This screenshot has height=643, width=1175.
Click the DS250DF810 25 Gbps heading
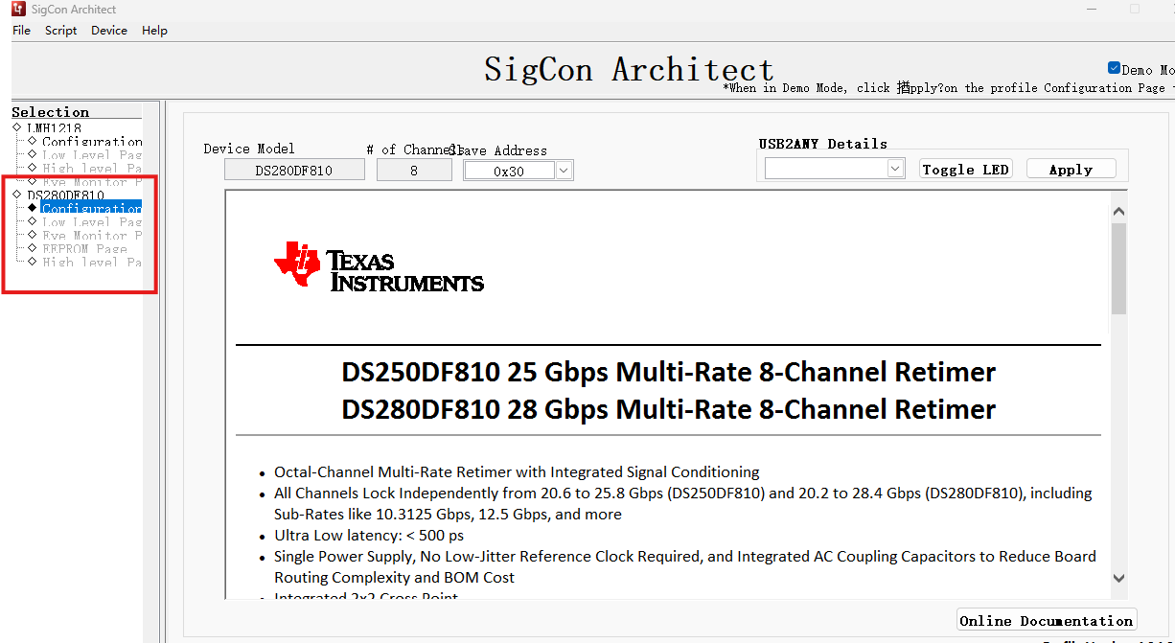(x=669, y=372)
